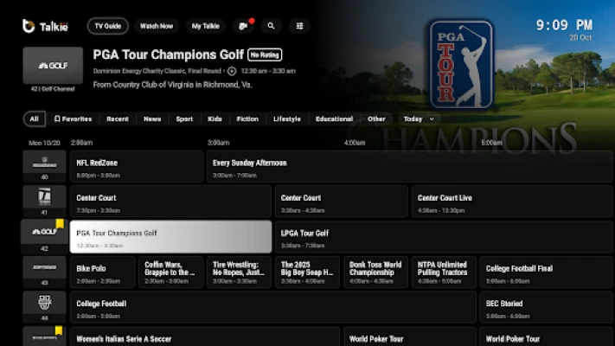This screenshot has width=615, height=346.
Task: Click the play icon beside 12:30 am time
Action: pos(232,71)
